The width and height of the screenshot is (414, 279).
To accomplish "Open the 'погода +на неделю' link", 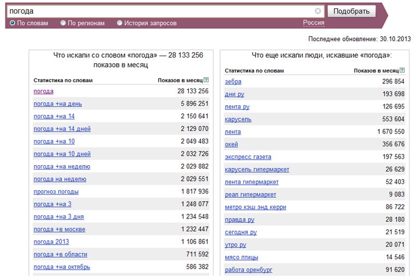I will click(x=62, y=167).
